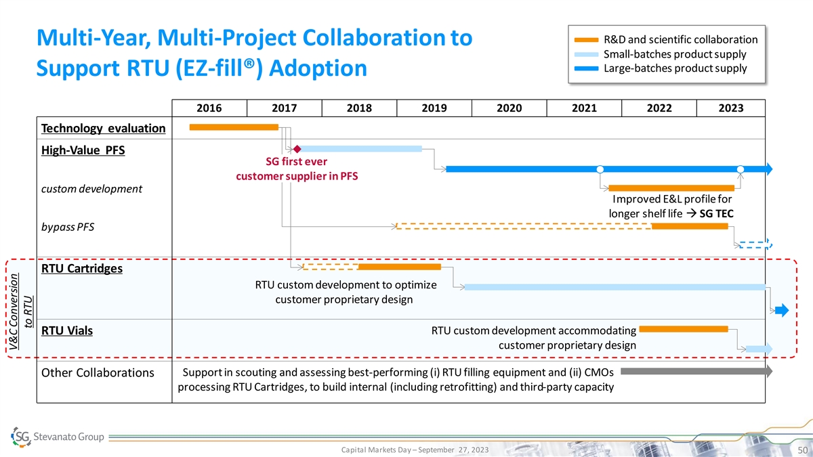This screenshot has height=457, width=813.
Task: Select the 2020 year column header
Action: pyautogui.click(x=509, y=108)
